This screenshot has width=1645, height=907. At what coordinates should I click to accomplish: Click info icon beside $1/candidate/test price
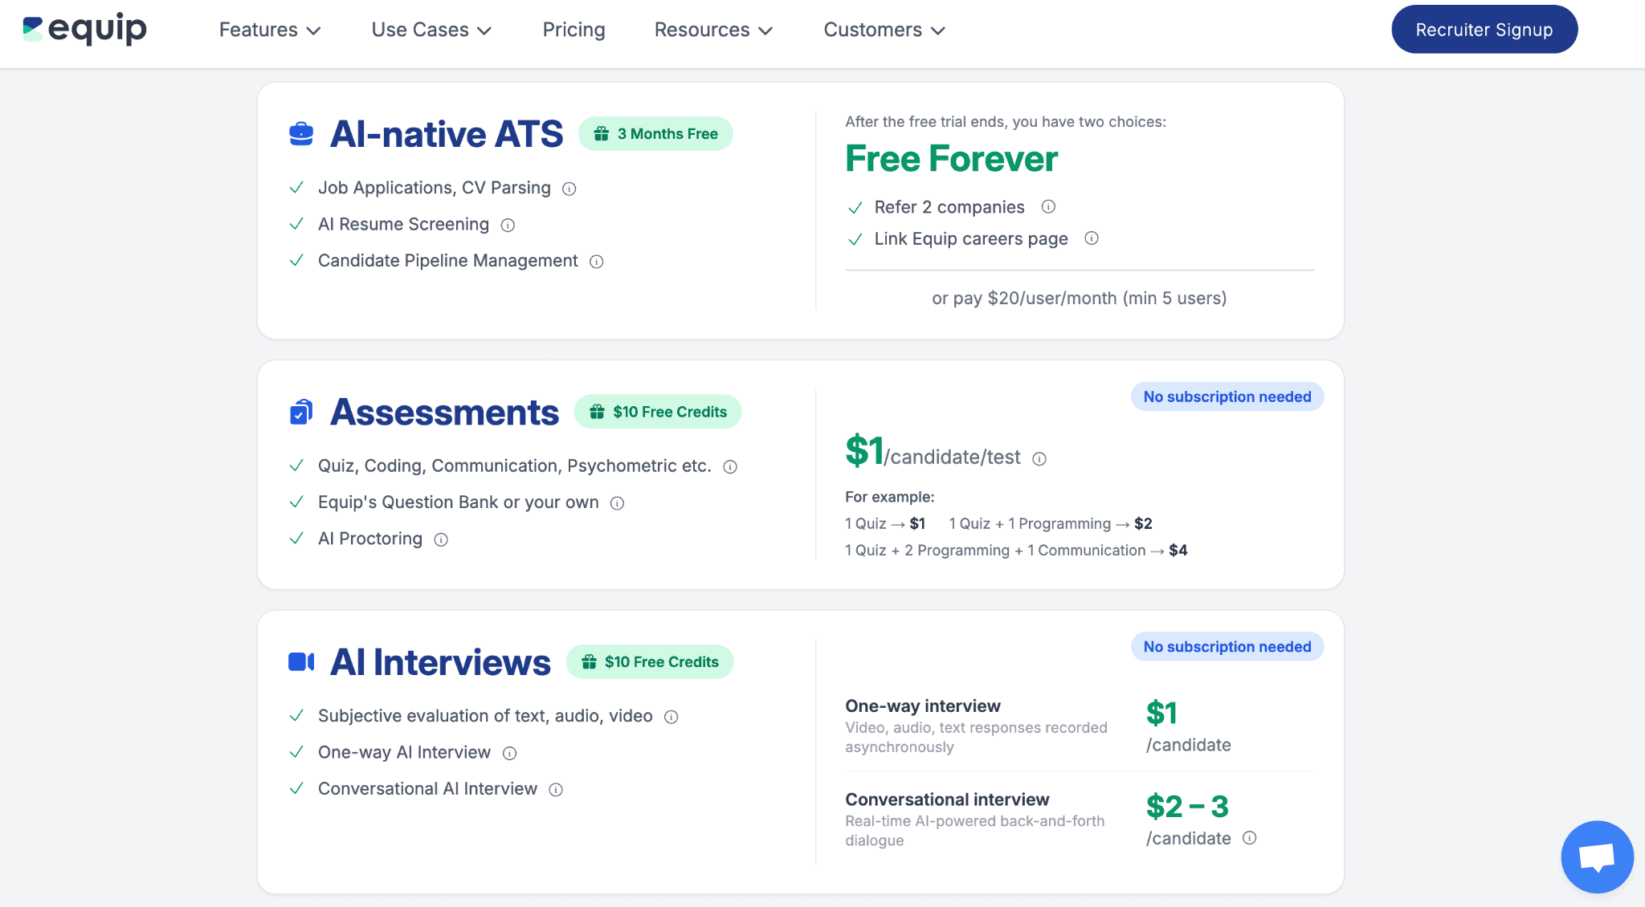[x=1039, y=459]
